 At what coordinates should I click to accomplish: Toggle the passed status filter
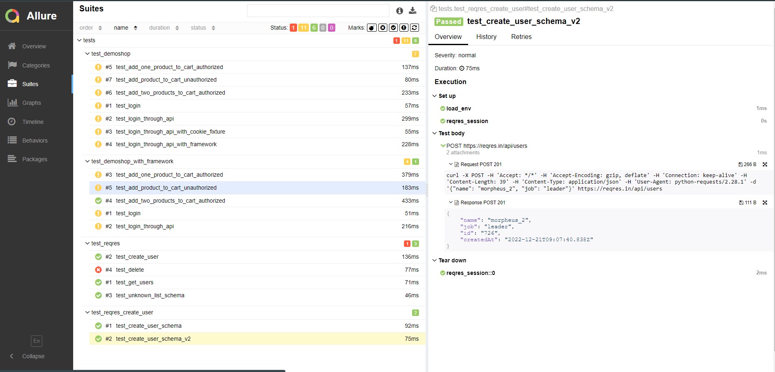point(313,28)
